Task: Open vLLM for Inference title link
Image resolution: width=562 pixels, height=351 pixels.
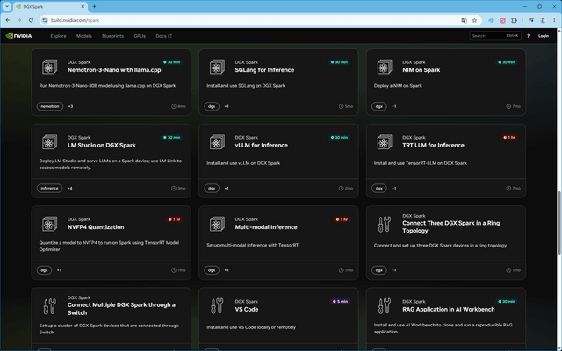Action: click(x=262, y=145)
